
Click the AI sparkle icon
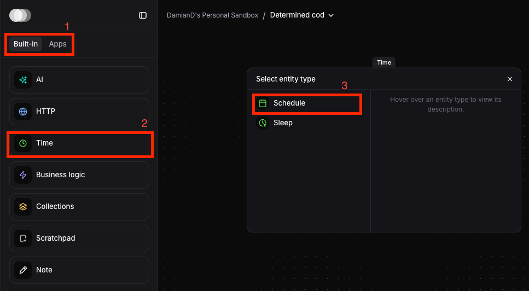click(x=23, y=80)
